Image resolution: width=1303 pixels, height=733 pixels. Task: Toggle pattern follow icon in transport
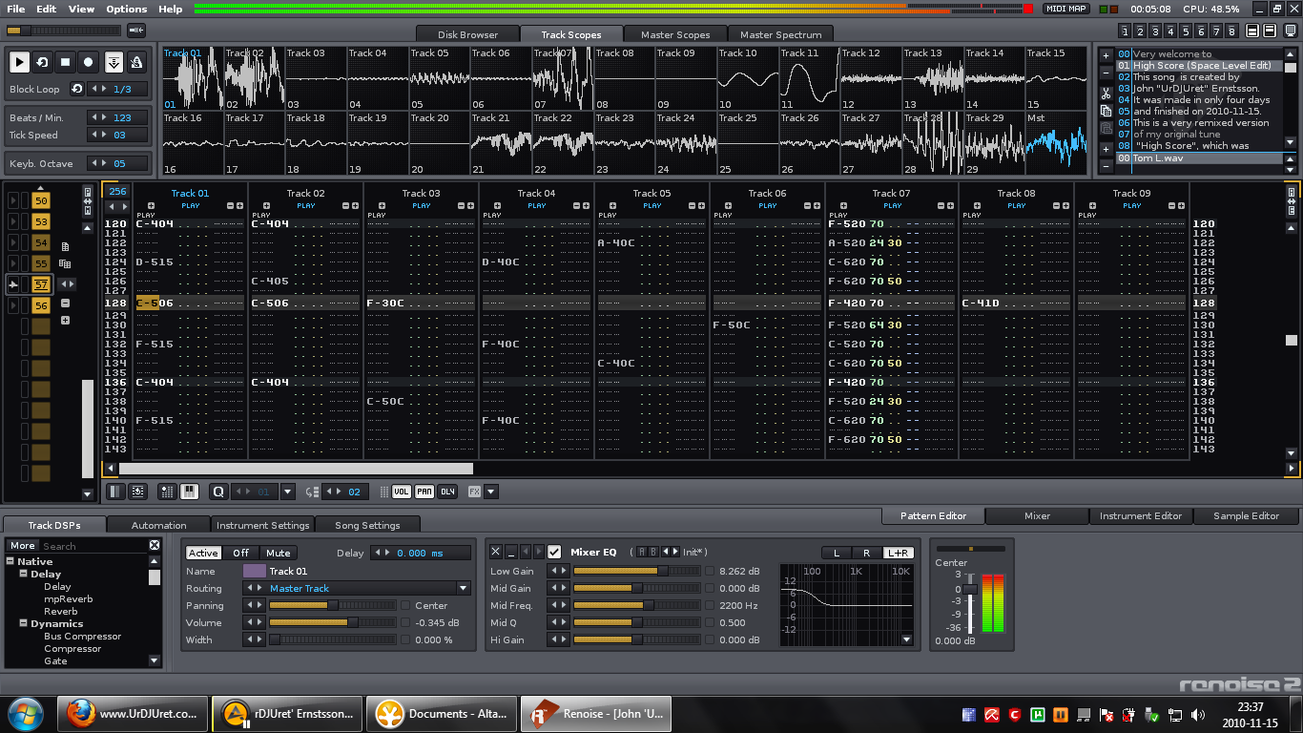pos(114,62)
